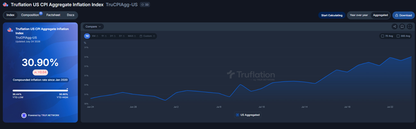Bookmark this index chart
Screen dimensions: 416x129
(x=402, y=27)
